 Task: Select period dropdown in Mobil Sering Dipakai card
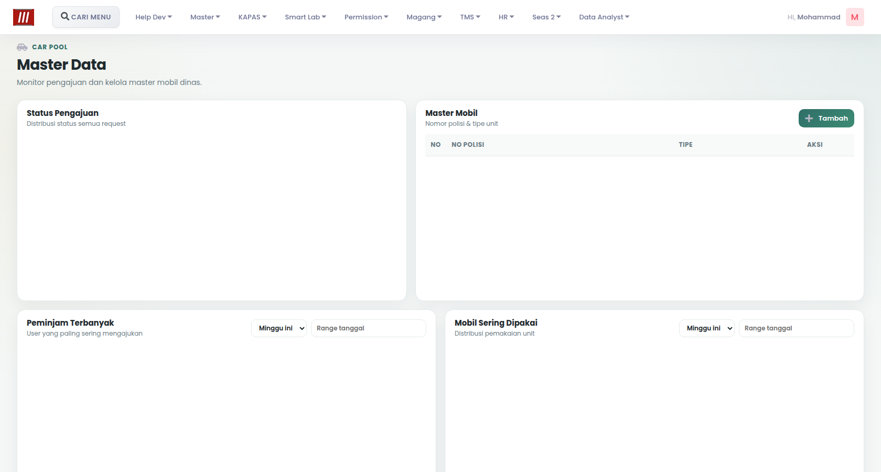tap(707, 328)
